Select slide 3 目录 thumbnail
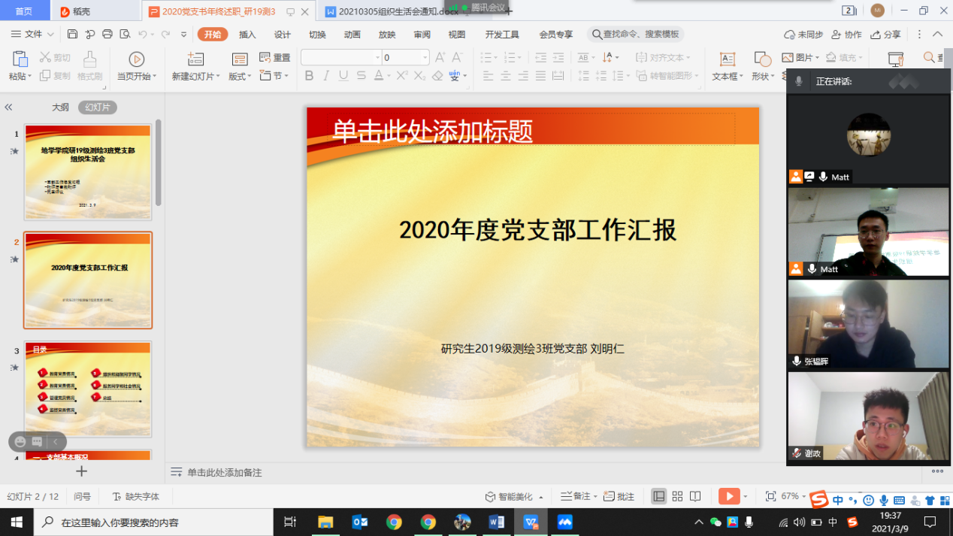The height and width of the screenshot is (536, 953). (x=88, y=389)
